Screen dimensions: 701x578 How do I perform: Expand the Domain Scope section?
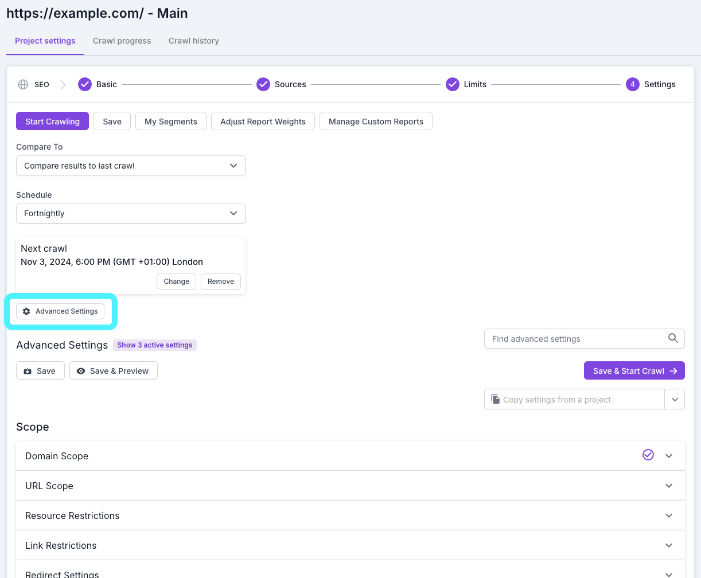click(x=350, y=456)
